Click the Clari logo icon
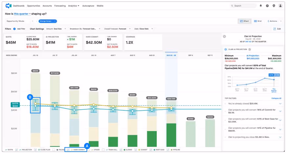 [8, 6]
